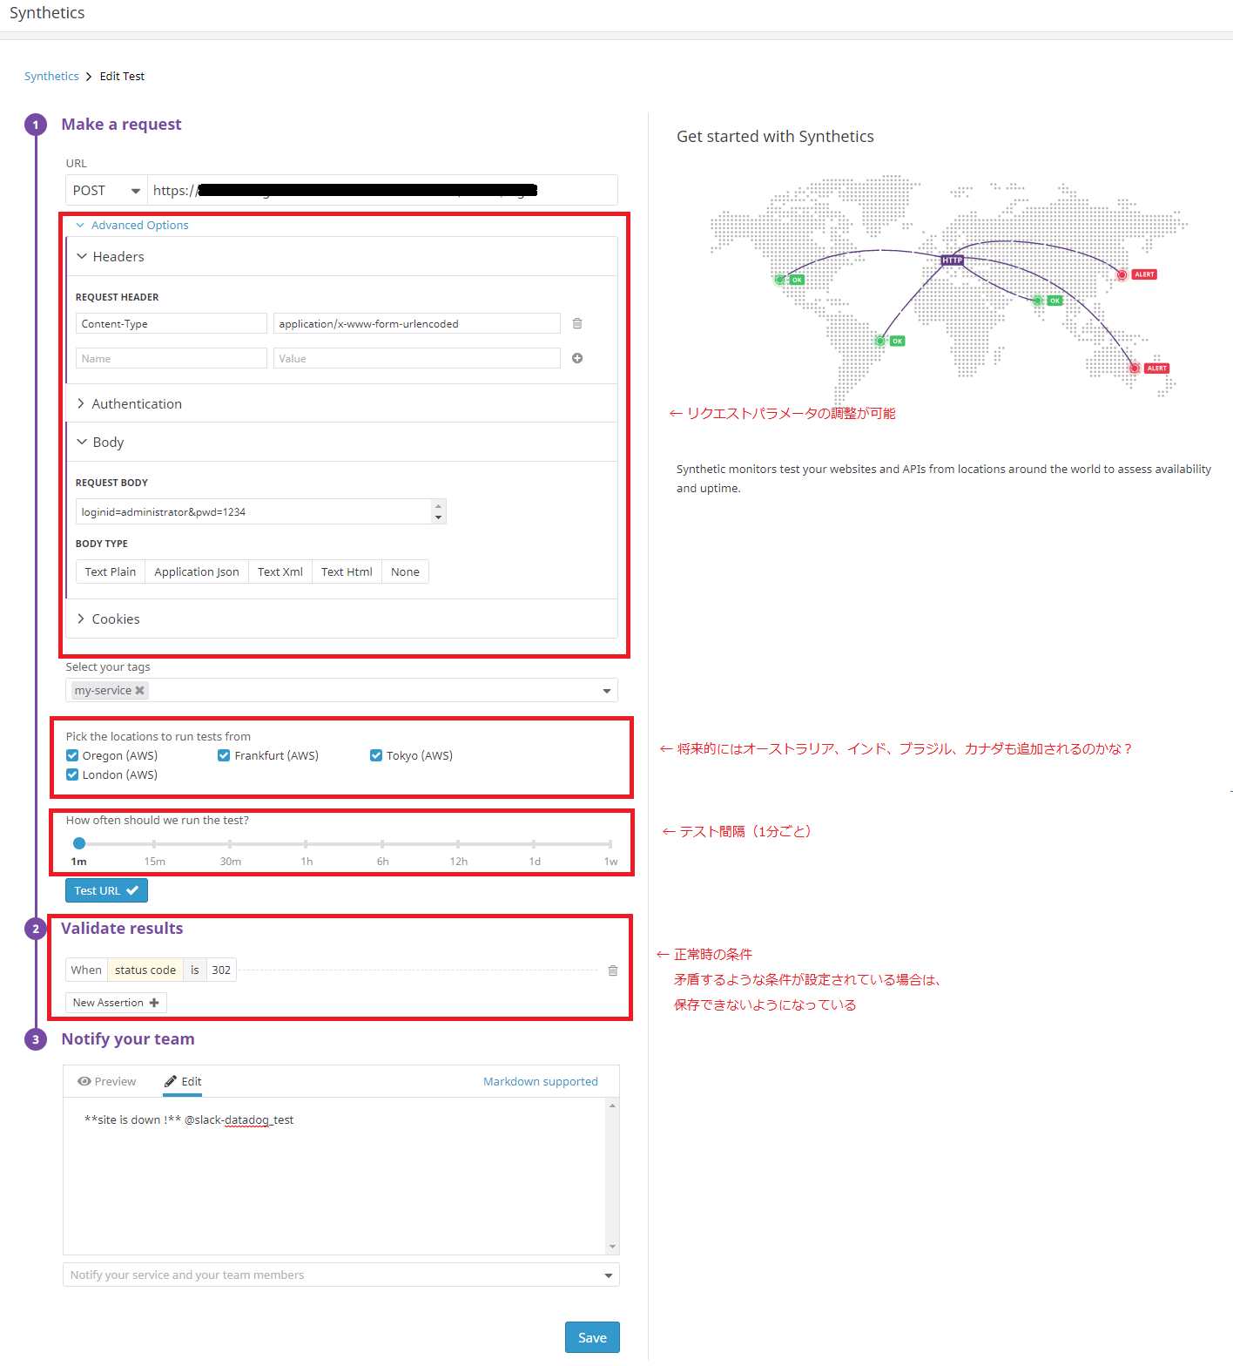Viewport: 1233px width, 1366px height.
Task: Click the status code assertion type
Action: coord(145,970)
